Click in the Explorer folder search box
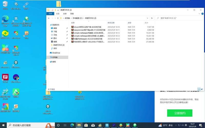Viewport: 205px width, 128px height. (179, 18)
